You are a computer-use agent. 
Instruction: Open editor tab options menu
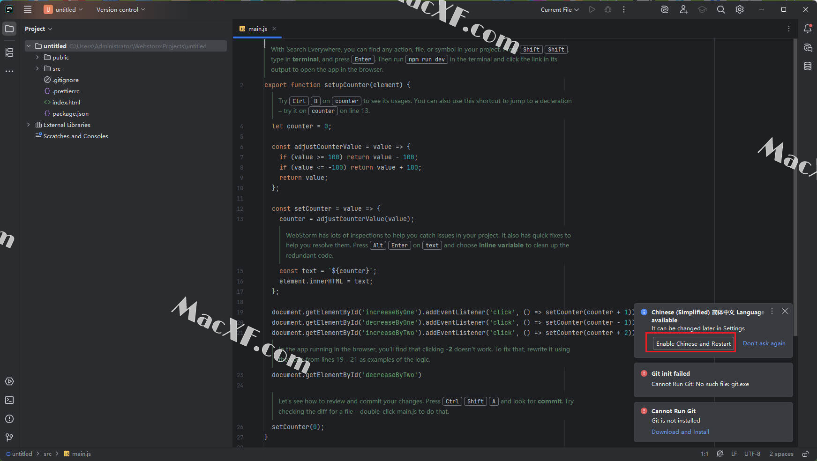pos(789,29)
